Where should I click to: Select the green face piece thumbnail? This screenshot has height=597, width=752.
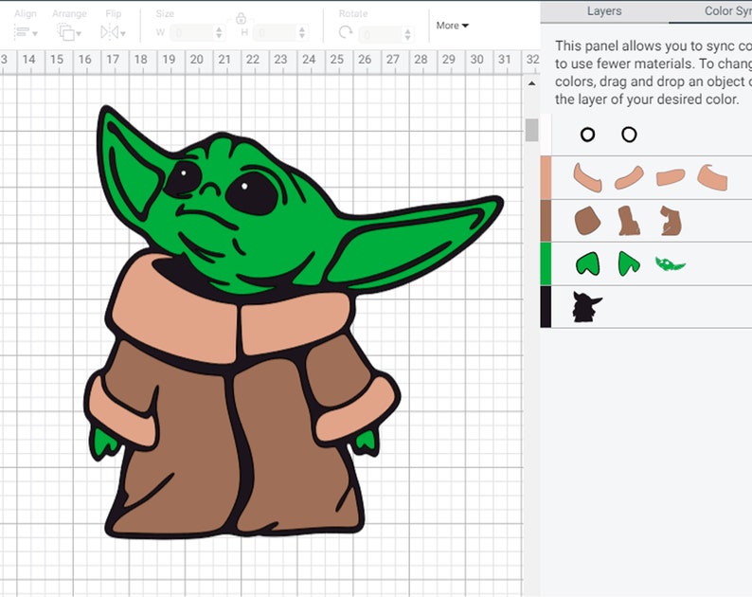tap(670, 263)
